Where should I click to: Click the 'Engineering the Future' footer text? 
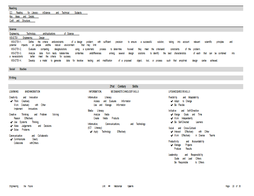point(21,186)
